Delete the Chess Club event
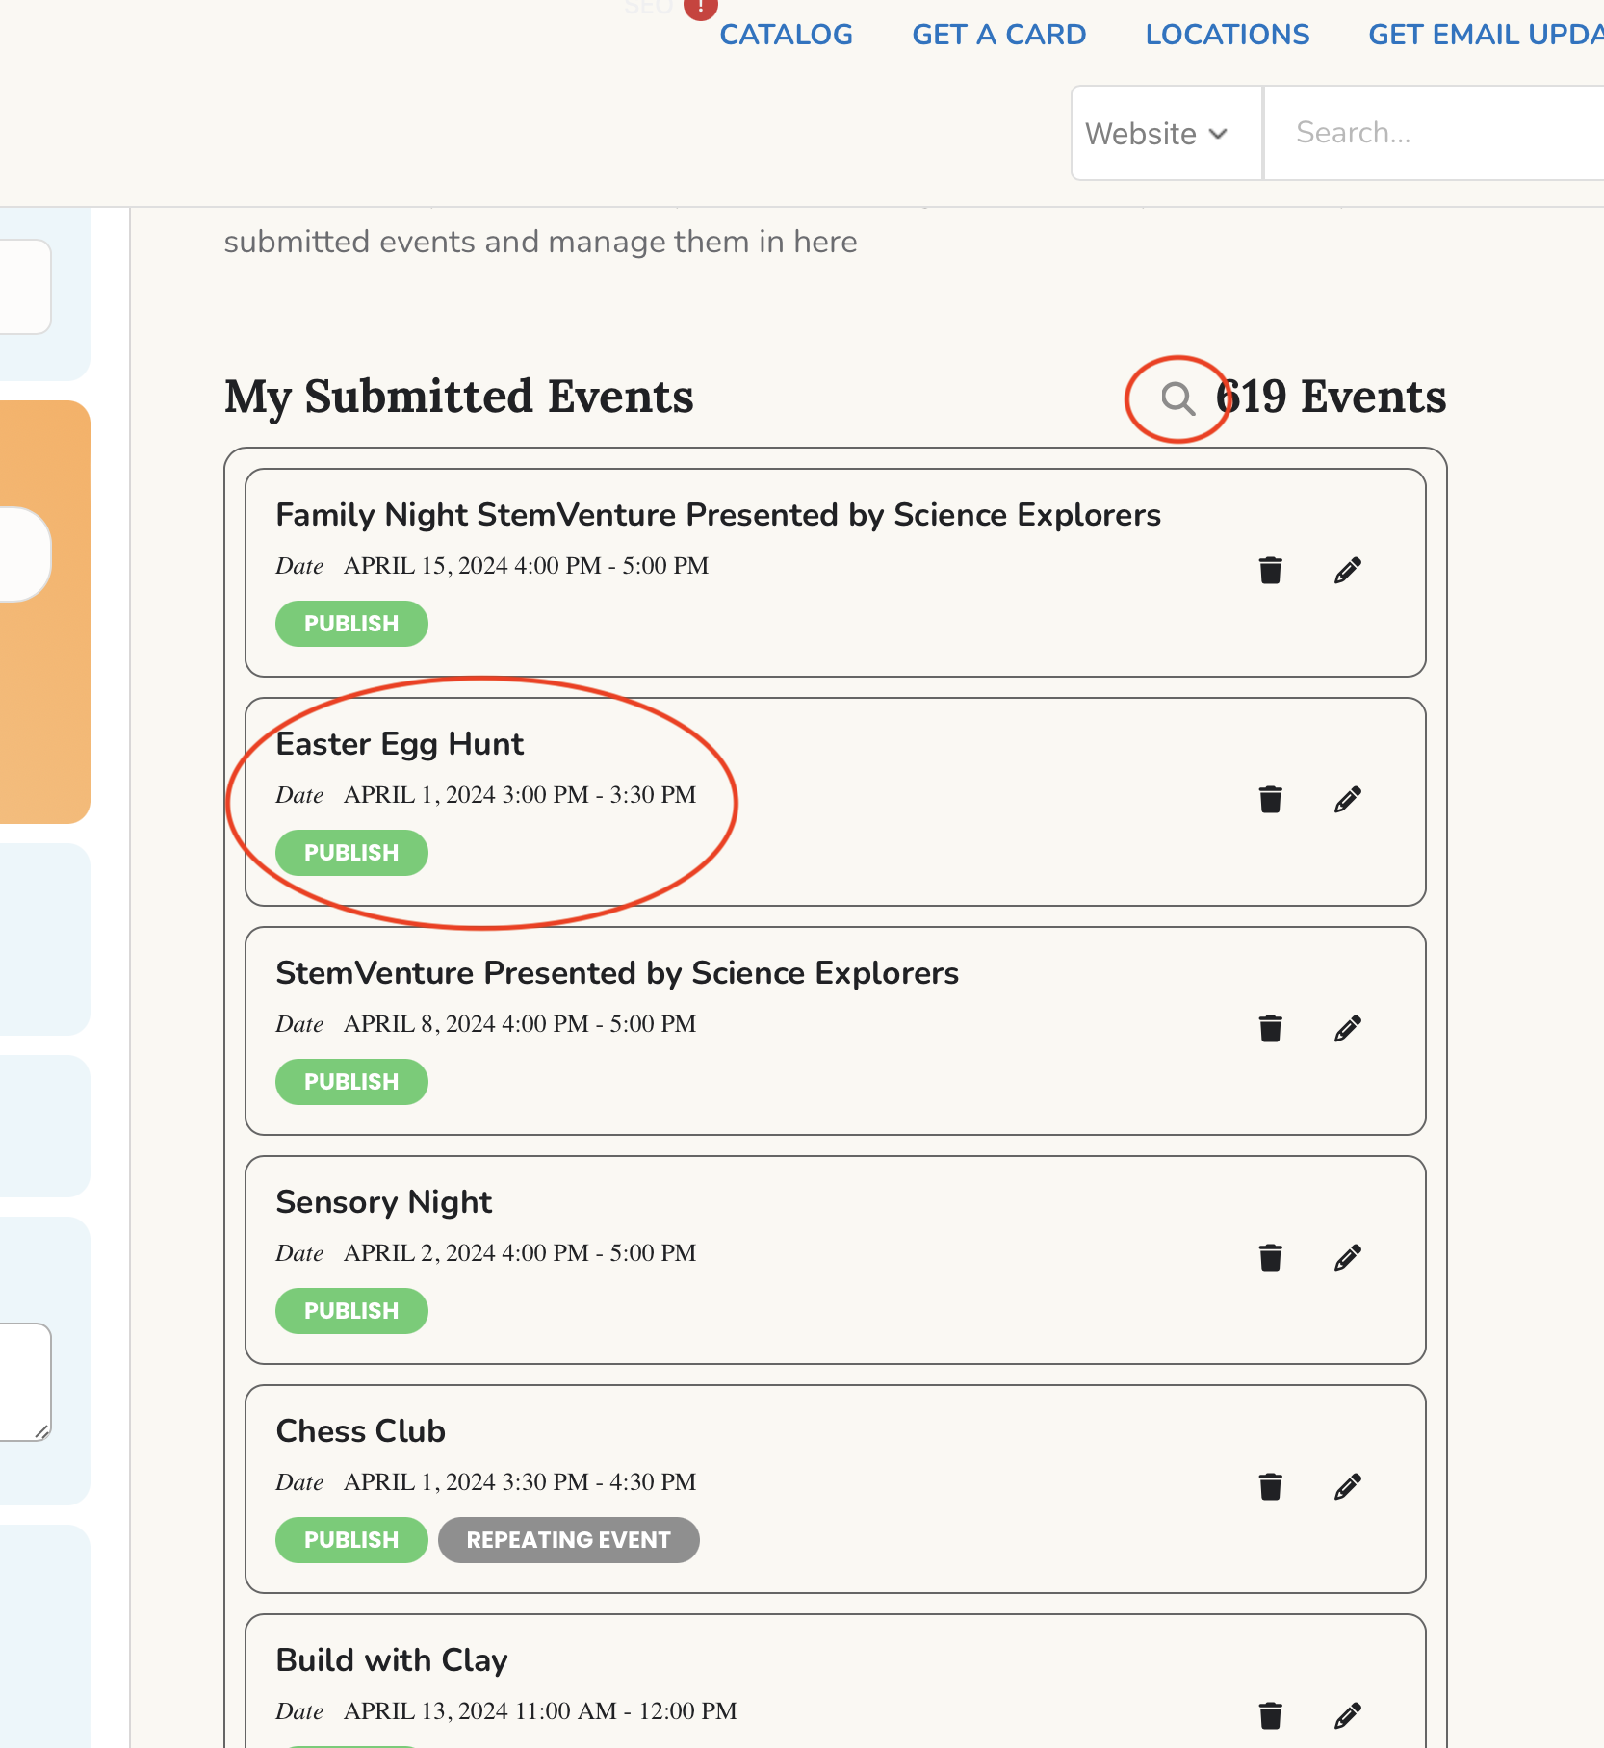 (x=1271, y=1486)
